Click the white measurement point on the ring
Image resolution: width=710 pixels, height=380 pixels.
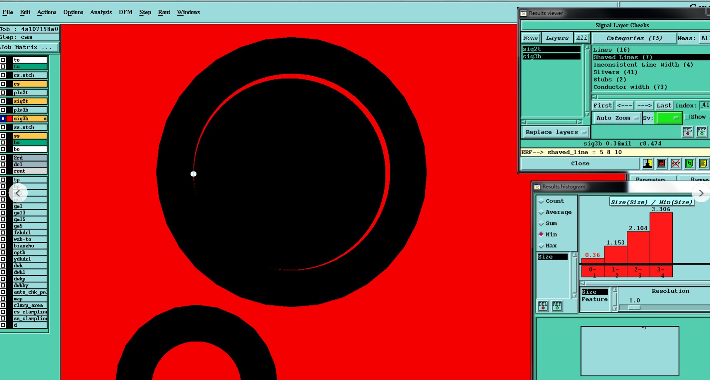coord(193,174)
